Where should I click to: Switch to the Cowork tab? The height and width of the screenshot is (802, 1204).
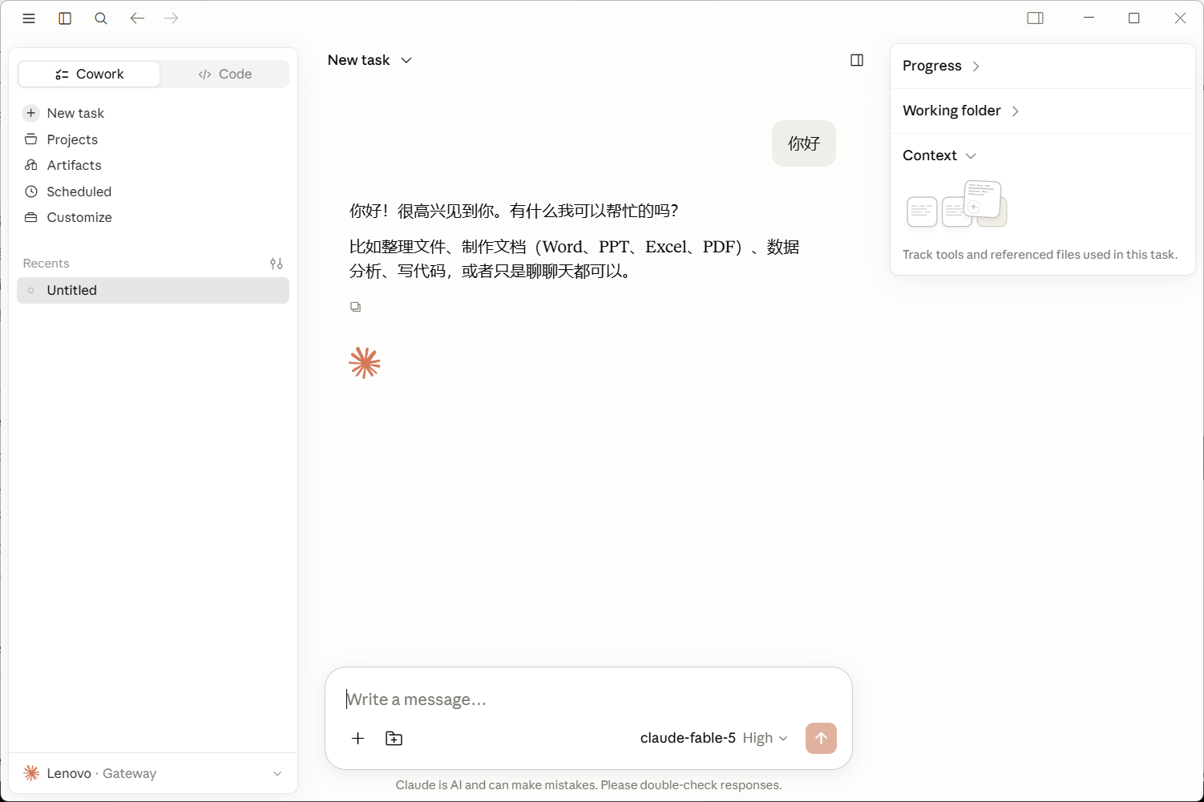pyautogui.click(x=89, y=74)
